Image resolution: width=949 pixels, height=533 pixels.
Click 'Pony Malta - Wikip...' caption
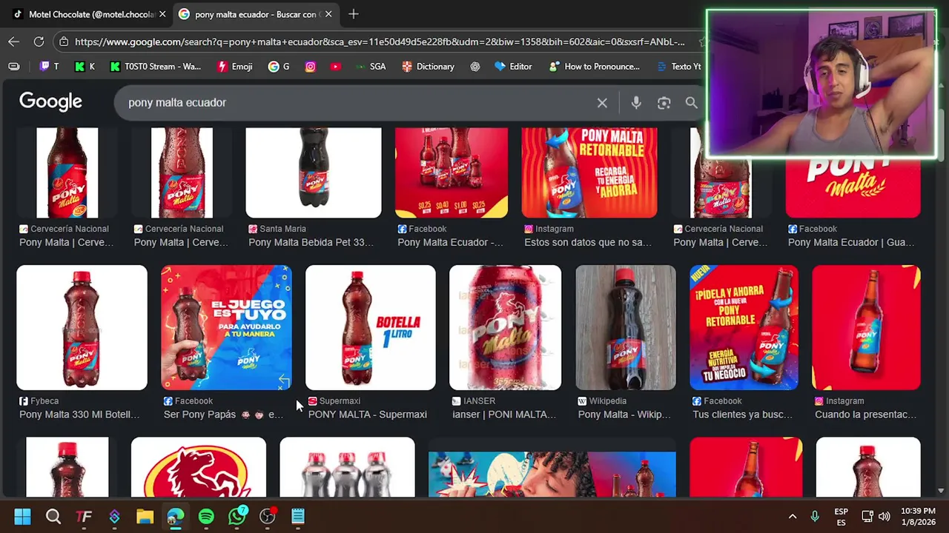(624, 415)
